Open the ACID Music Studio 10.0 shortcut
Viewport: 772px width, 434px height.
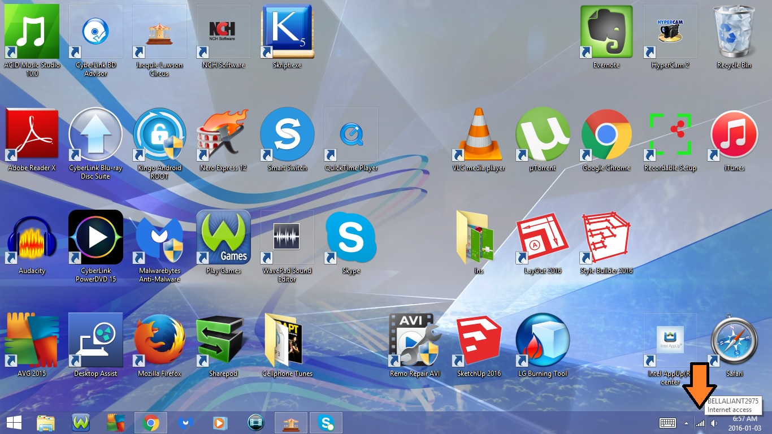[32, 31]
